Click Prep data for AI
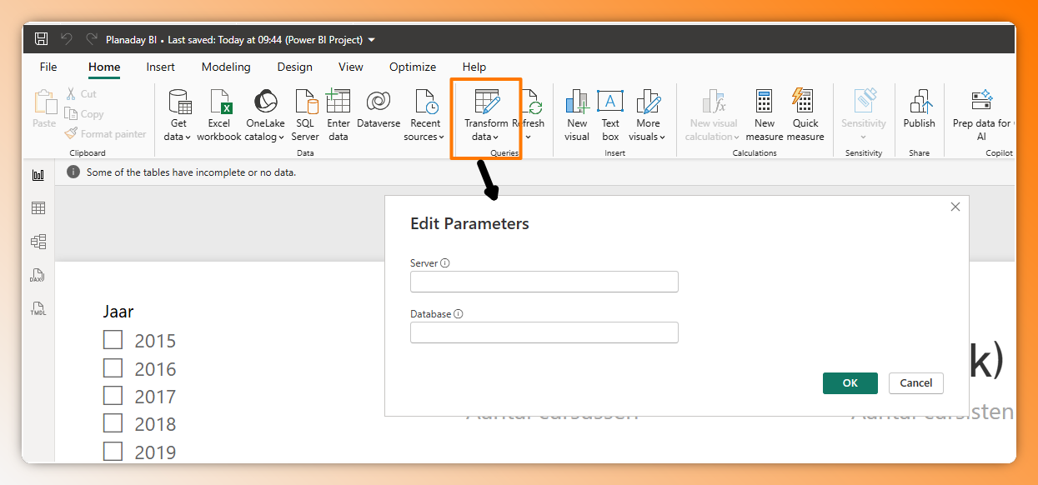Image resolution: width=1038 pixels, height=485 pixels. (984, 115)
